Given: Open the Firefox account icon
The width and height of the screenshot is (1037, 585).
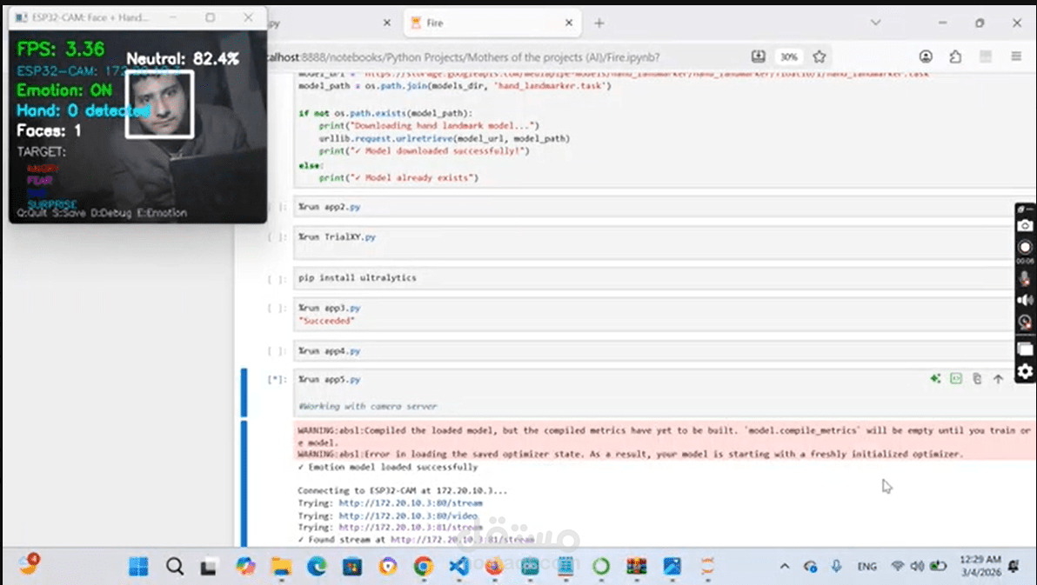Looking at the screenshot, I should tap(926, 57).
